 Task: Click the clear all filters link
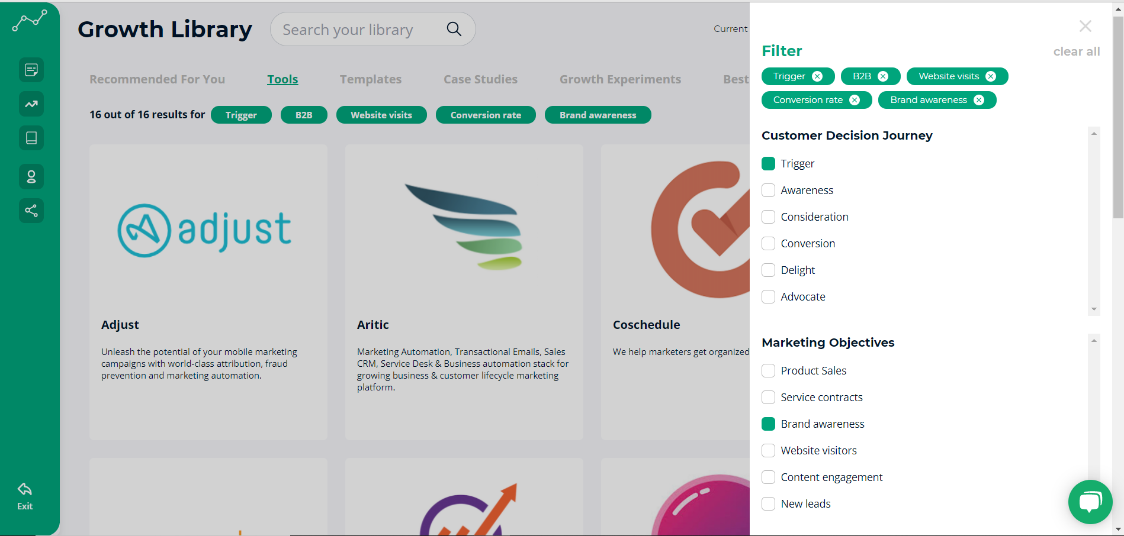click(x=1077, y=51)
